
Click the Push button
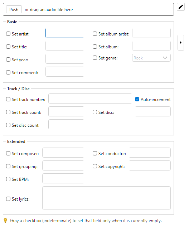[14, 10]
